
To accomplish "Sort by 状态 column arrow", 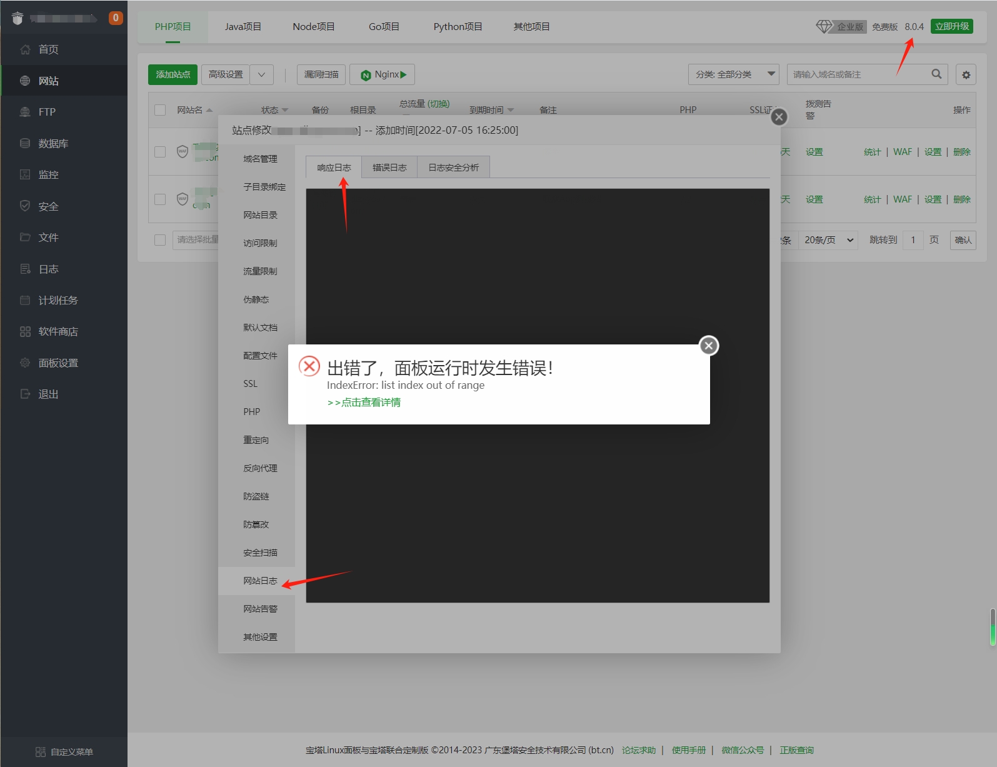I will pos(285,110).
